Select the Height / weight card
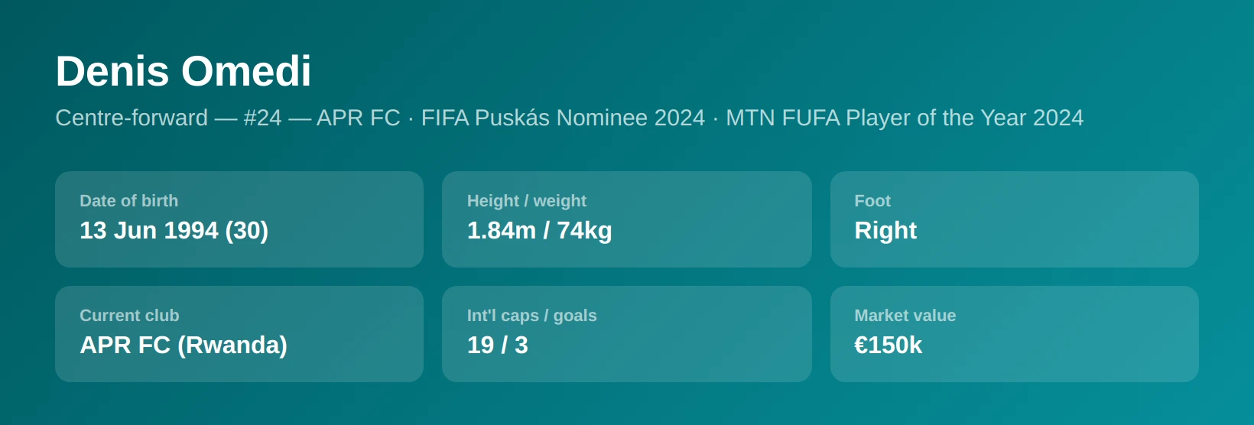 click(626, 219)
